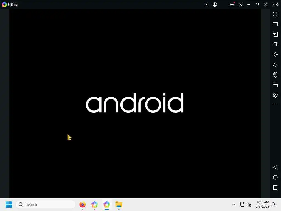
Task: Click the MEmu logo in title bar
Action: (4, 4)
